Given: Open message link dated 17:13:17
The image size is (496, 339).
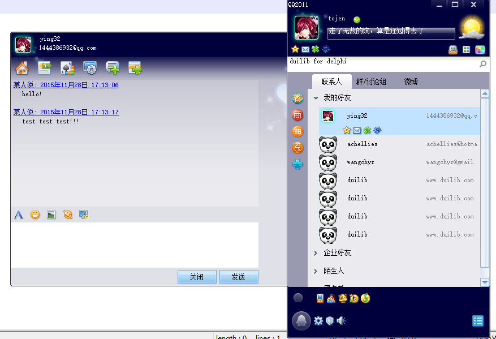Looking at the screenshot, I should click(66, 112).
